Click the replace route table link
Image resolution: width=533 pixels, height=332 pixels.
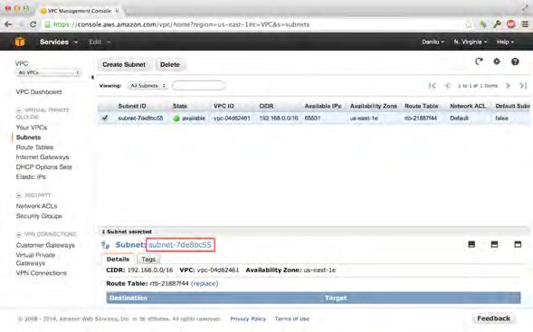click(205, 283)
